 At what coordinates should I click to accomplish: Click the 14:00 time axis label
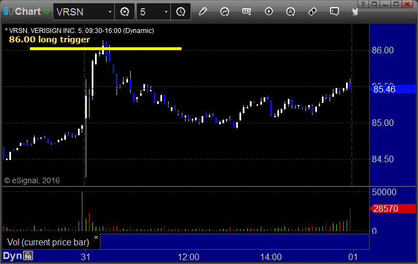pos(271,257)
